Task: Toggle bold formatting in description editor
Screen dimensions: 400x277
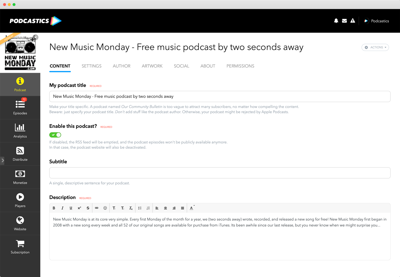Action: click(54, 208)
